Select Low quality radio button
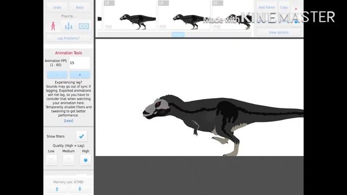Viewport: 347px width, 195px height. [52, 160]
